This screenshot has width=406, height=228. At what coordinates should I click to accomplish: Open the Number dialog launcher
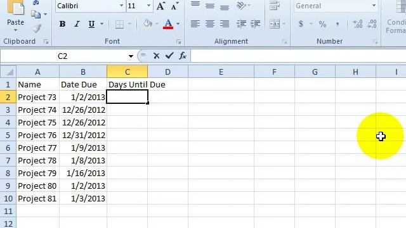(x=375, y=42)
